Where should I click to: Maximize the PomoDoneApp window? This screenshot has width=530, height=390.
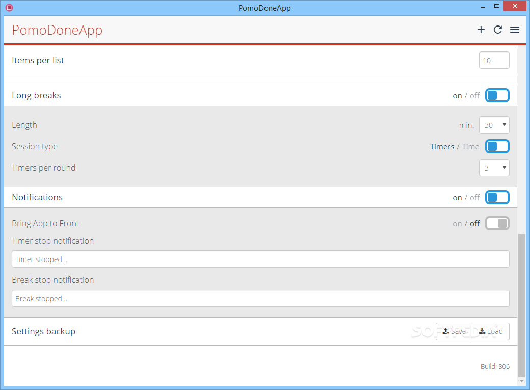[x=496, y=6]
